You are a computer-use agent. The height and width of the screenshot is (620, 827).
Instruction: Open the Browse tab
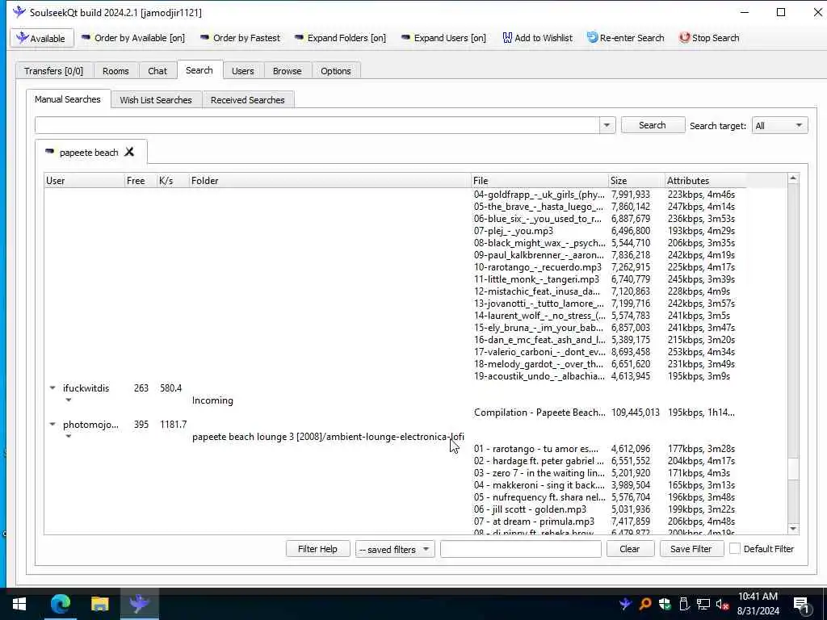pos(287,71)
